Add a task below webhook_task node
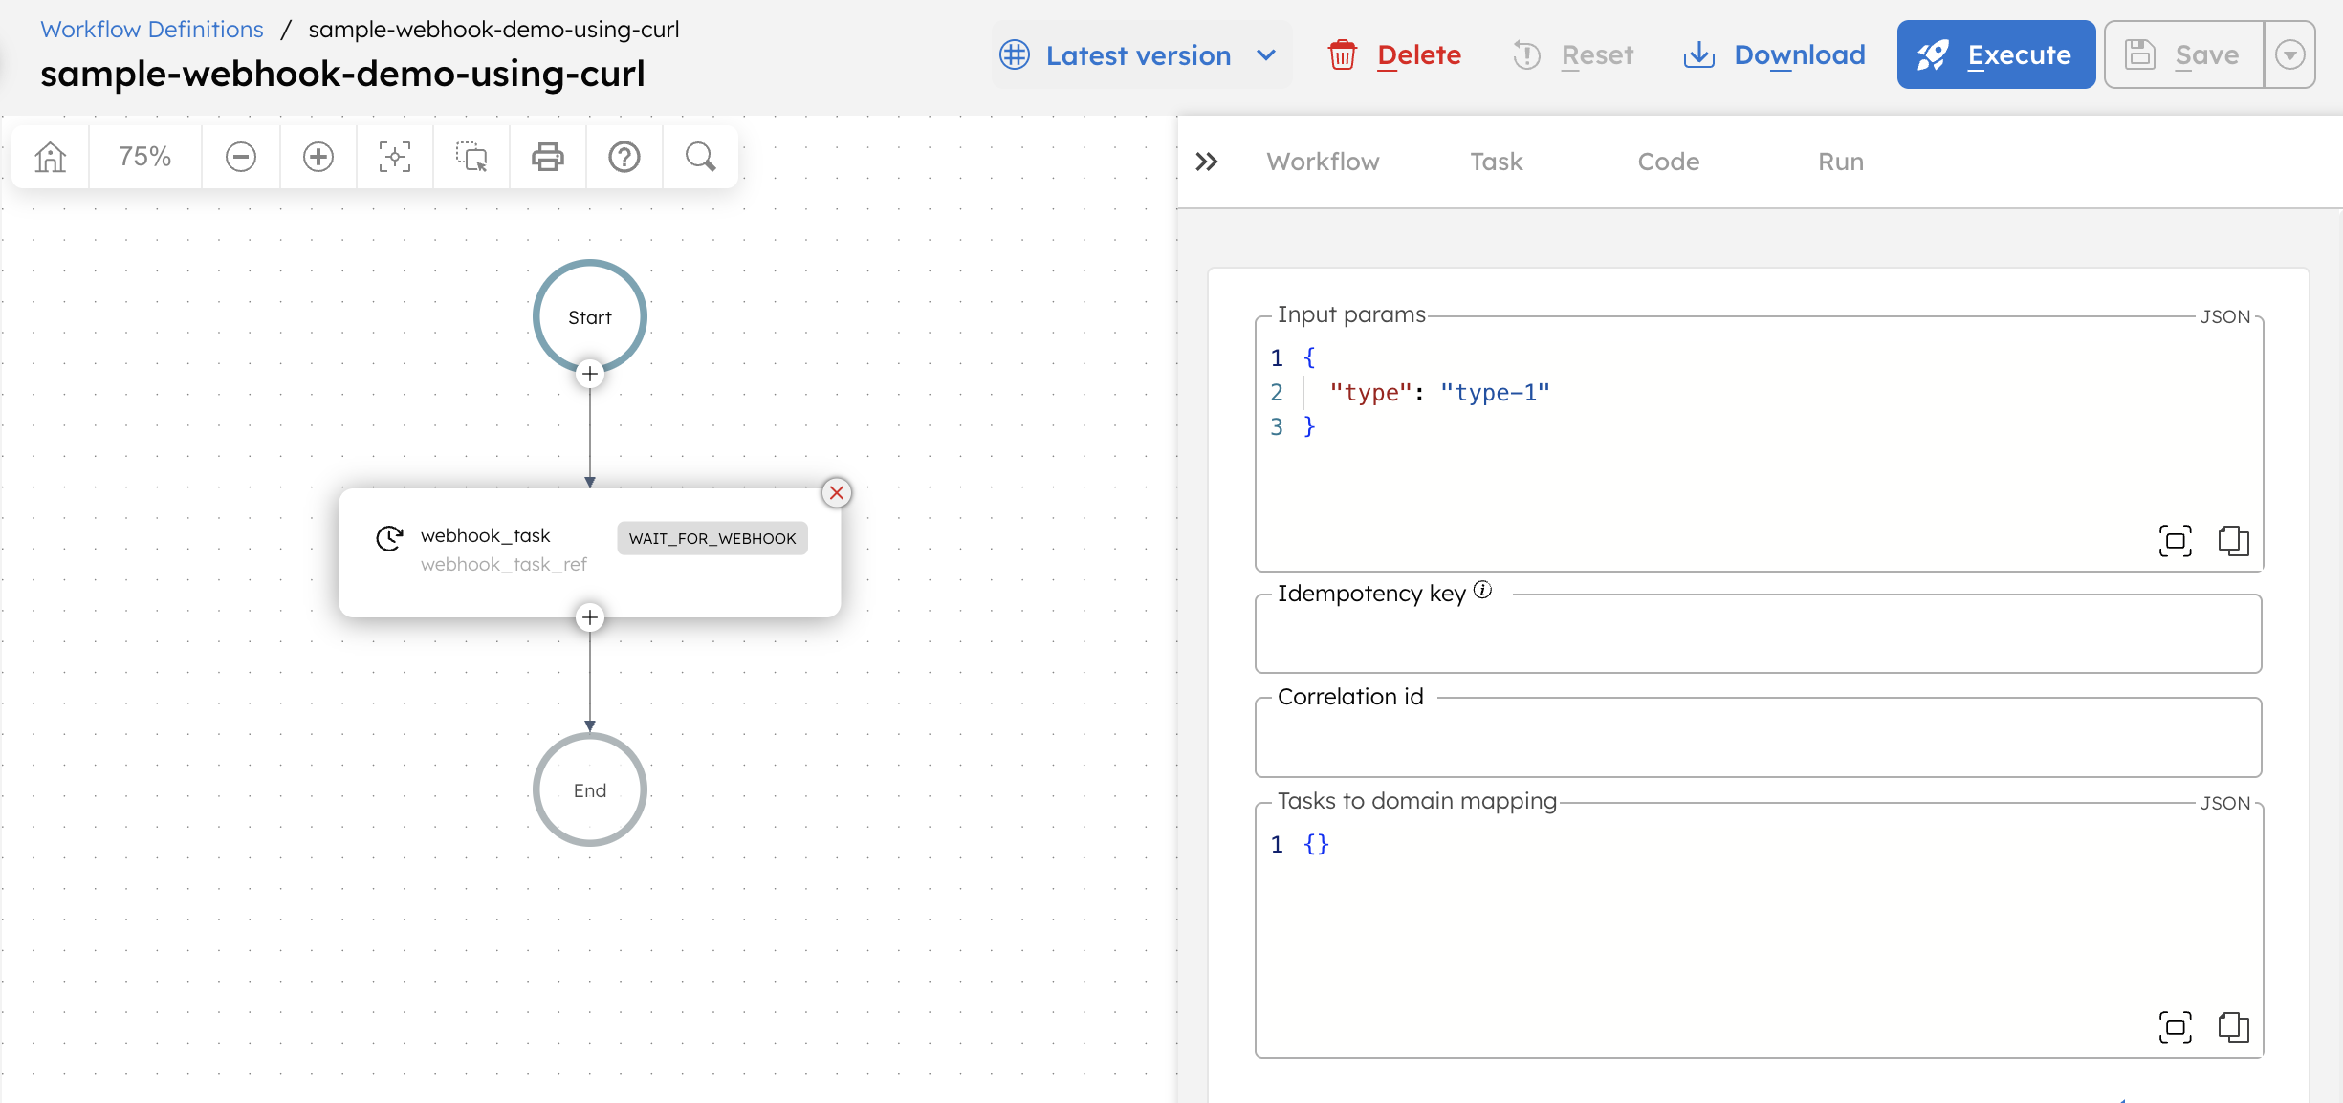Image resolution: width=2343 pixels, height=1103 pixels. (590, 617)
